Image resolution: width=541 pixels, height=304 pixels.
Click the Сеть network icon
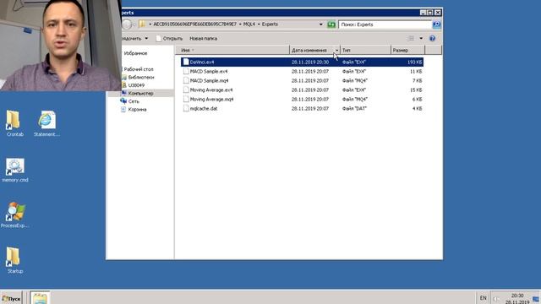[123, 101]
